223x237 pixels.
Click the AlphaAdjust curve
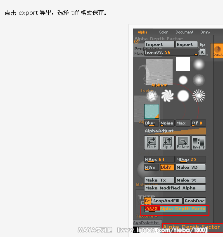(x=175, y=131)
